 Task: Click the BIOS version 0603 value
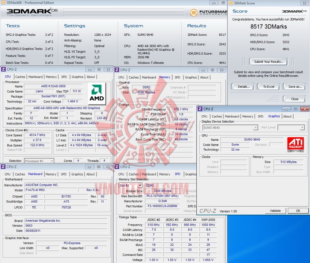[66, 226]
